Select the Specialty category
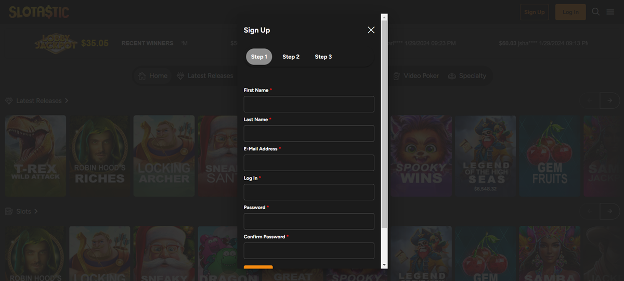624x281 pixels. point(467,76)
